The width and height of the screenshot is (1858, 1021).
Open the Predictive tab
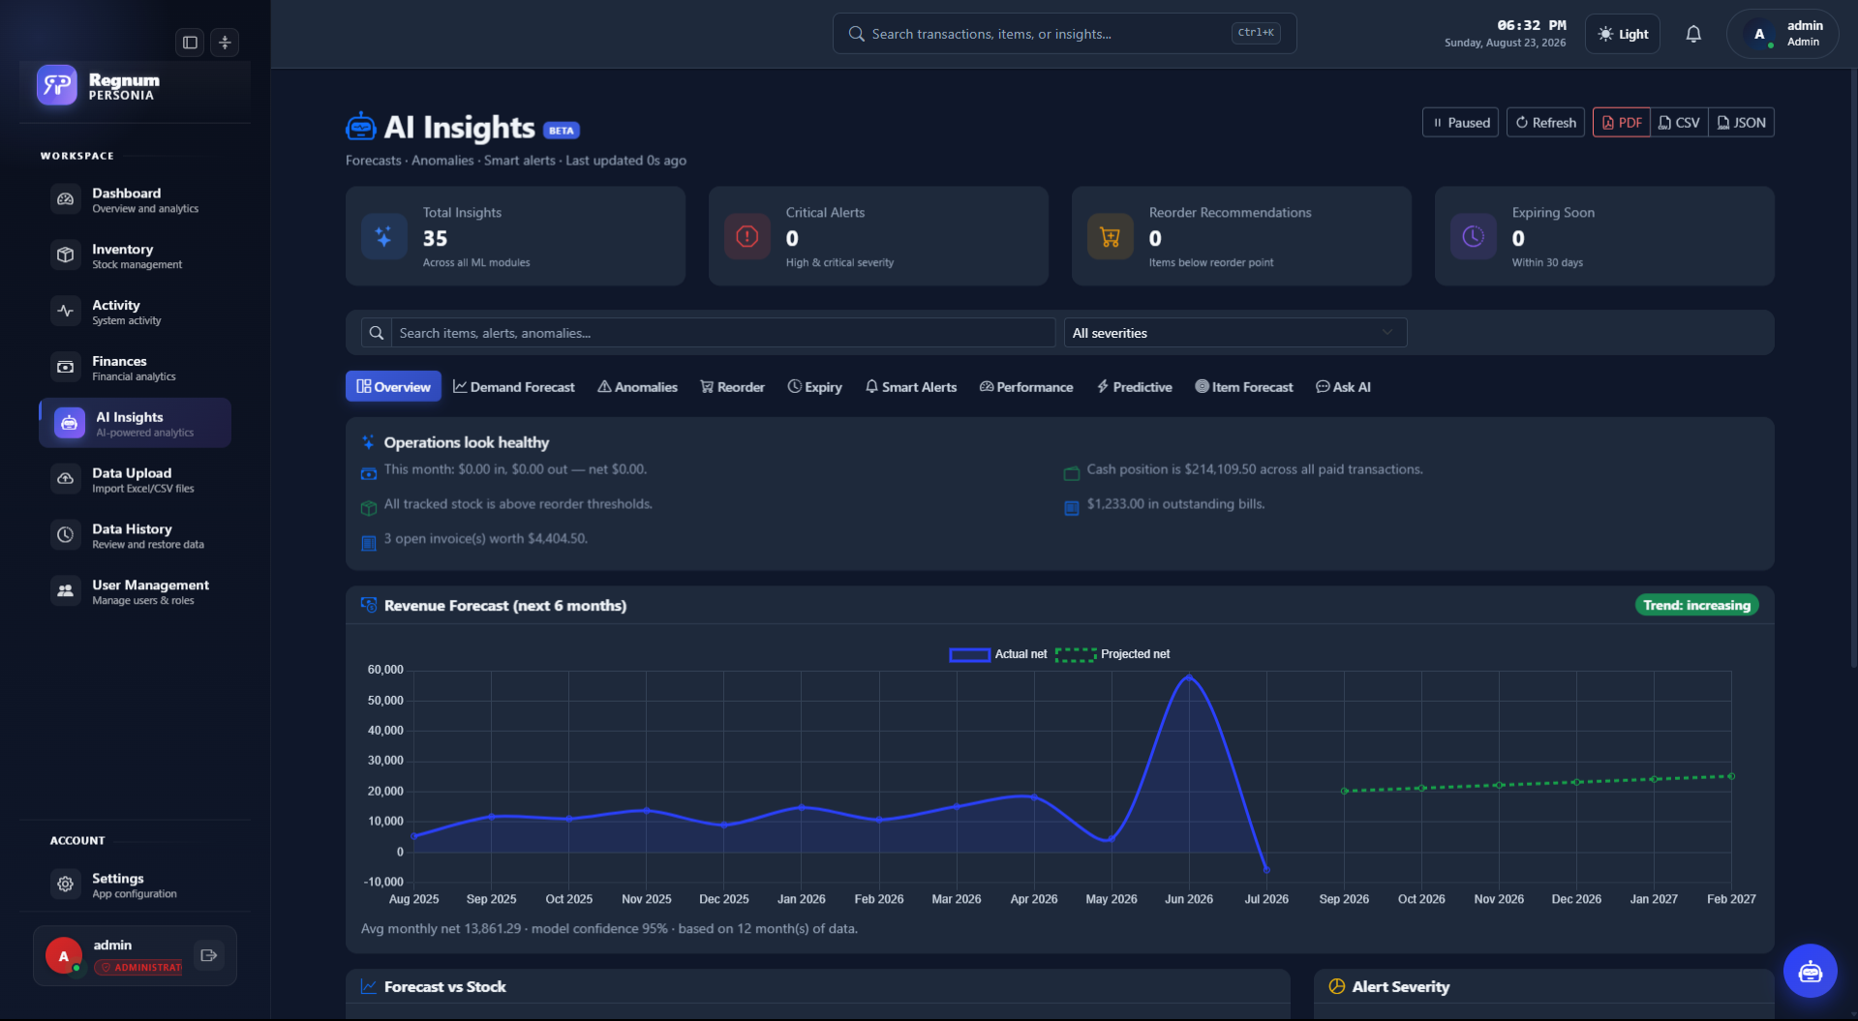pos(1135,387)
